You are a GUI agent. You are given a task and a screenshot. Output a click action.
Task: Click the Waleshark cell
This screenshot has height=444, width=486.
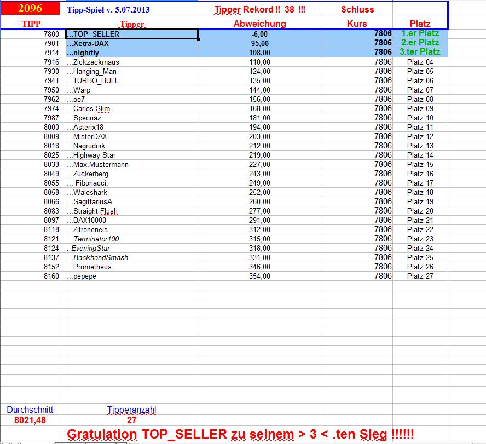132,192
